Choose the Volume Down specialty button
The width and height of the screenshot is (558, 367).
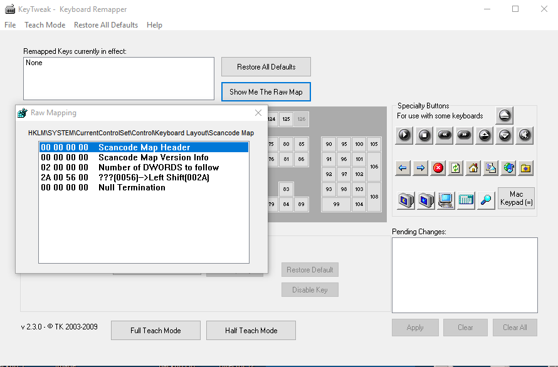pos(505,135)
